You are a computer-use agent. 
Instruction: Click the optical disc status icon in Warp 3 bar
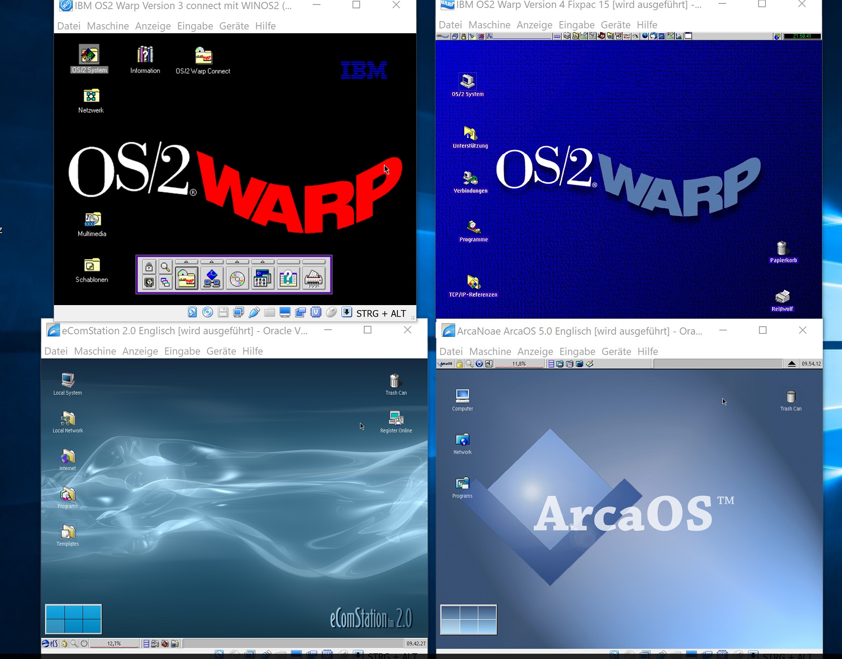pos(208,313)
